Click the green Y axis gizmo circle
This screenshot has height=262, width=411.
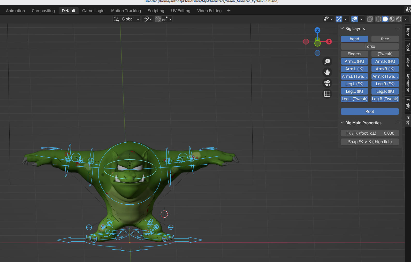tap(317, 43)
